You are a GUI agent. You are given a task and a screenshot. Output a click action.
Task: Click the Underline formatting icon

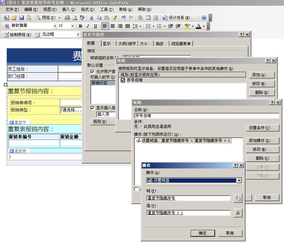pyautogui.click(x=95, y=26)
